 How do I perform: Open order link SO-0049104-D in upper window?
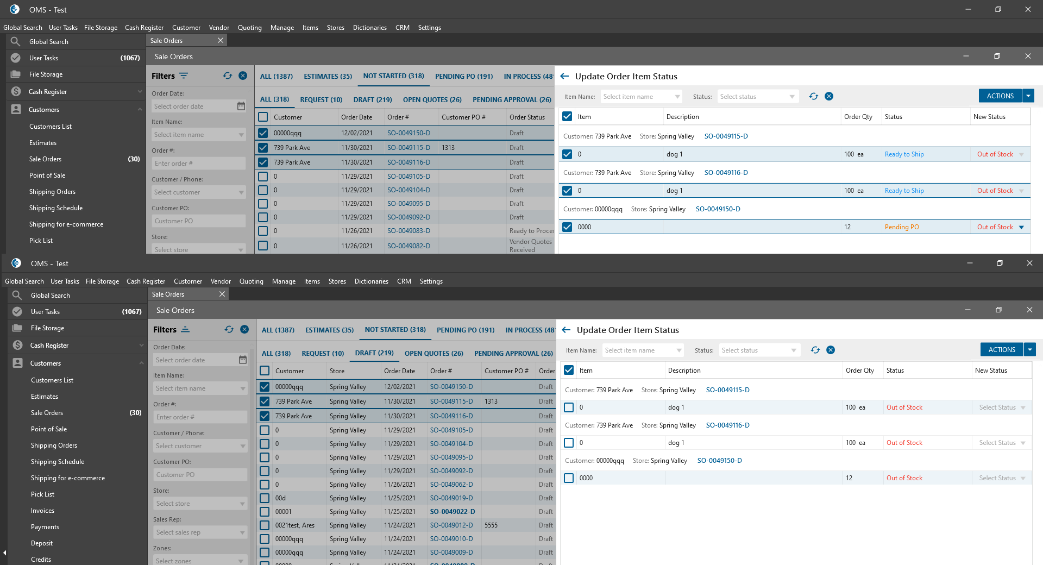coord(409,190)
